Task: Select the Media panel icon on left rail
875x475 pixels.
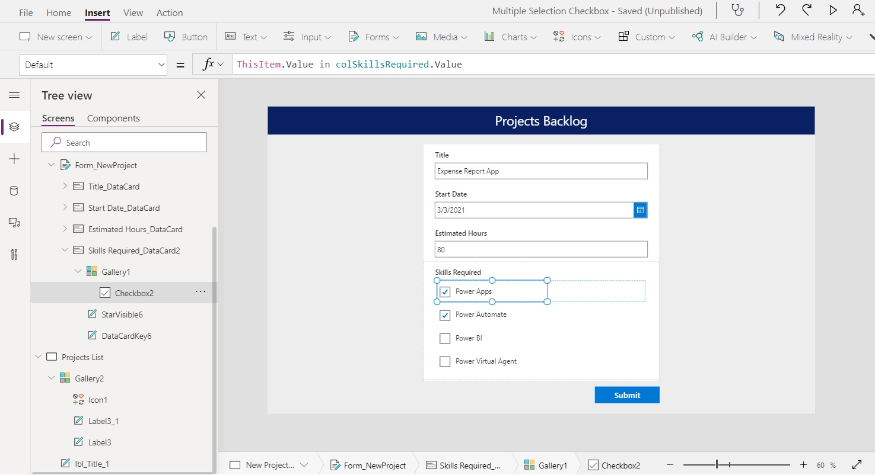Action: [15, 223]
